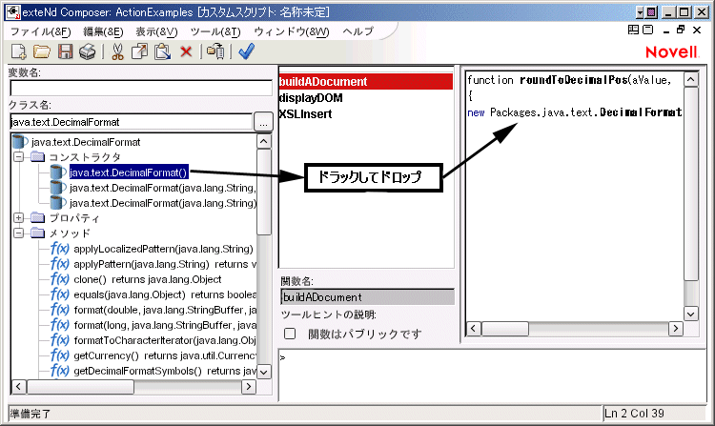
Task: Click the toolbar icon left of the checkmark
Action: click(215, 51)
